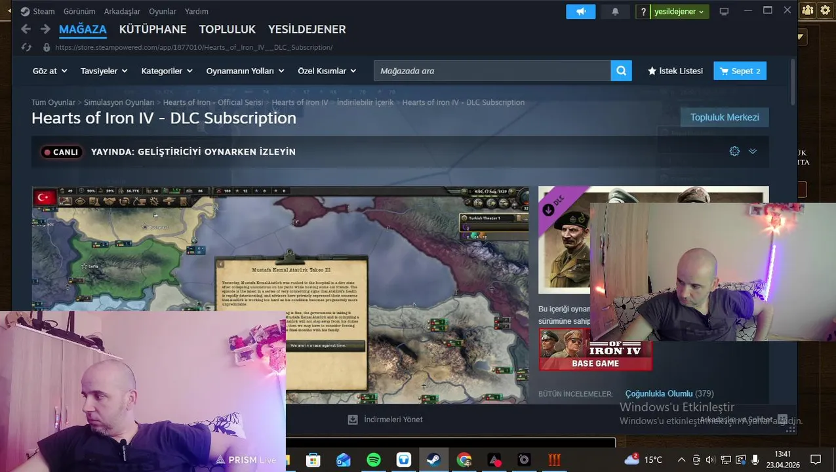Click the people icon in background game window

tap(808, 10)
